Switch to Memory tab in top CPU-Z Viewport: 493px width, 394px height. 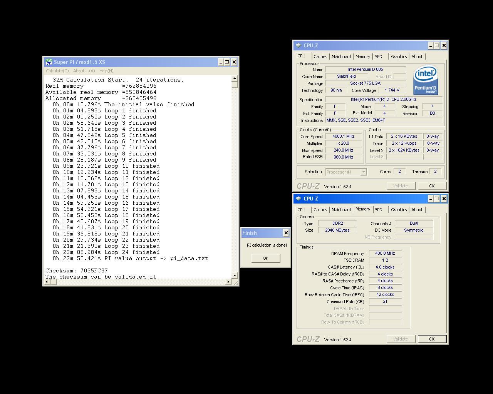point(363,57)
